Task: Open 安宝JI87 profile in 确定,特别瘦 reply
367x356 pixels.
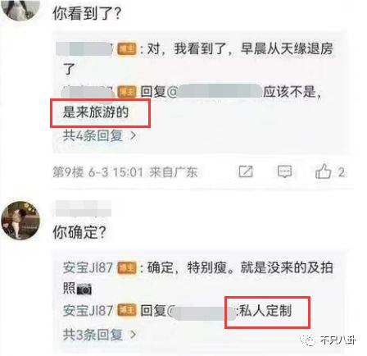Action: (x=88, y=267)
